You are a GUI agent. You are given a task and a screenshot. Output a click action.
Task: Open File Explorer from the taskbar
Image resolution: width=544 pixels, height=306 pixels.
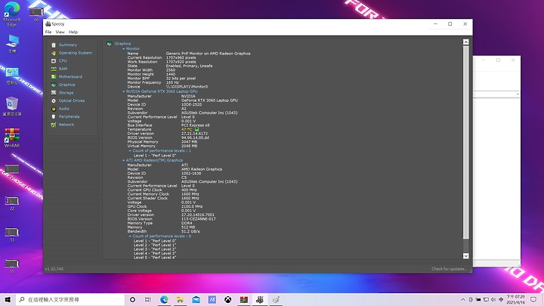point(180,299)
